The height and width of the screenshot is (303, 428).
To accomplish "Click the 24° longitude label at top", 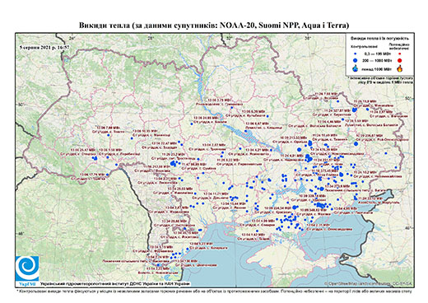I will (x=72, y=38).
